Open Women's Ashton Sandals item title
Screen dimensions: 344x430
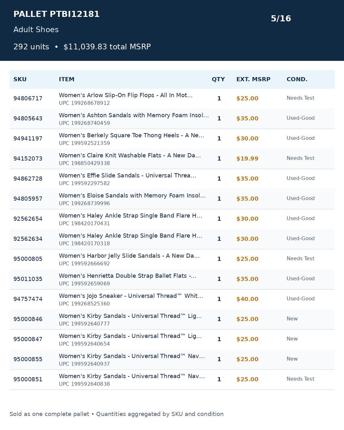click(x=134, y=115)
